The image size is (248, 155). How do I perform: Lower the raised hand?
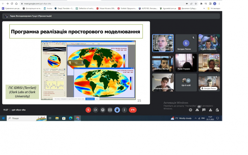pos(117,110)
